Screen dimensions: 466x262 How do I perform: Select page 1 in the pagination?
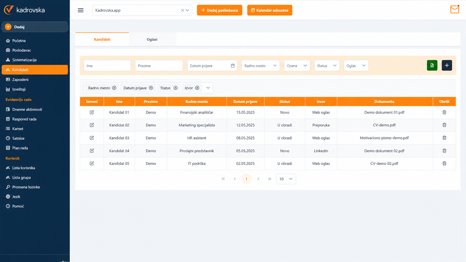(x=246, y=179)
